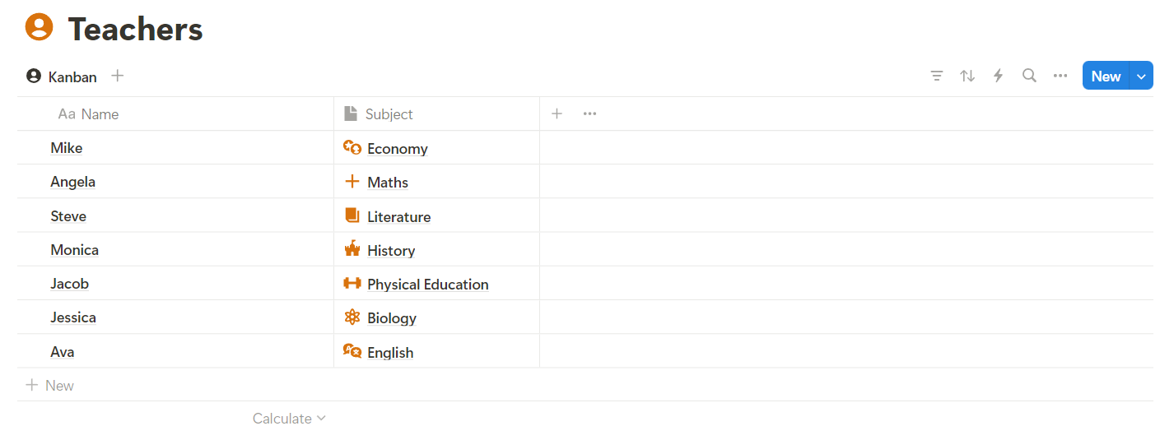Click the orange Teachers page icon
Image resolution: width=1160 pixels, height=440 pixels.
click(x=39, y=28)
